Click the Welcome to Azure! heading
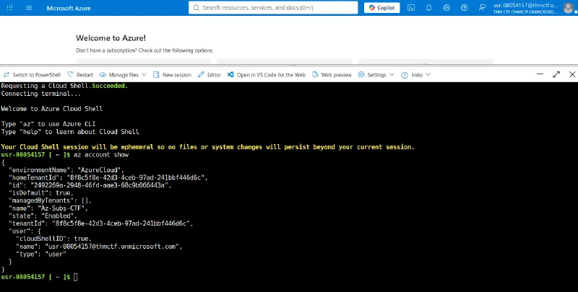 [x=111, y=38]
